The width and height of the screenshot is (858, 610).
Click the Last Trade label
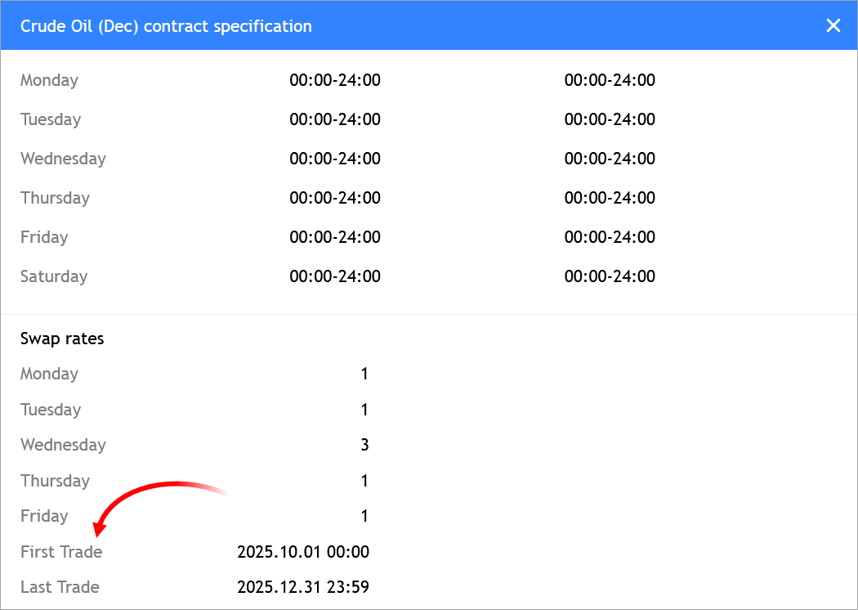[x=60, y=587]
